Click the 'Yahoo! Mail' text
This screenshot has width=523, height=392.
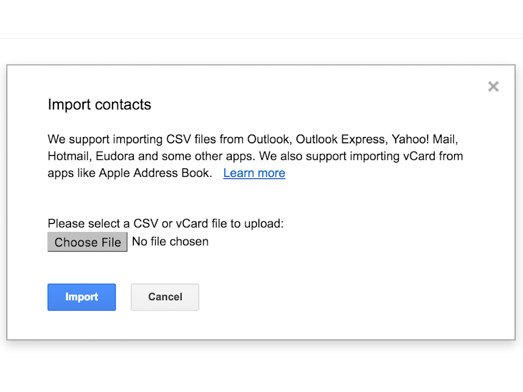coord(425,140)
